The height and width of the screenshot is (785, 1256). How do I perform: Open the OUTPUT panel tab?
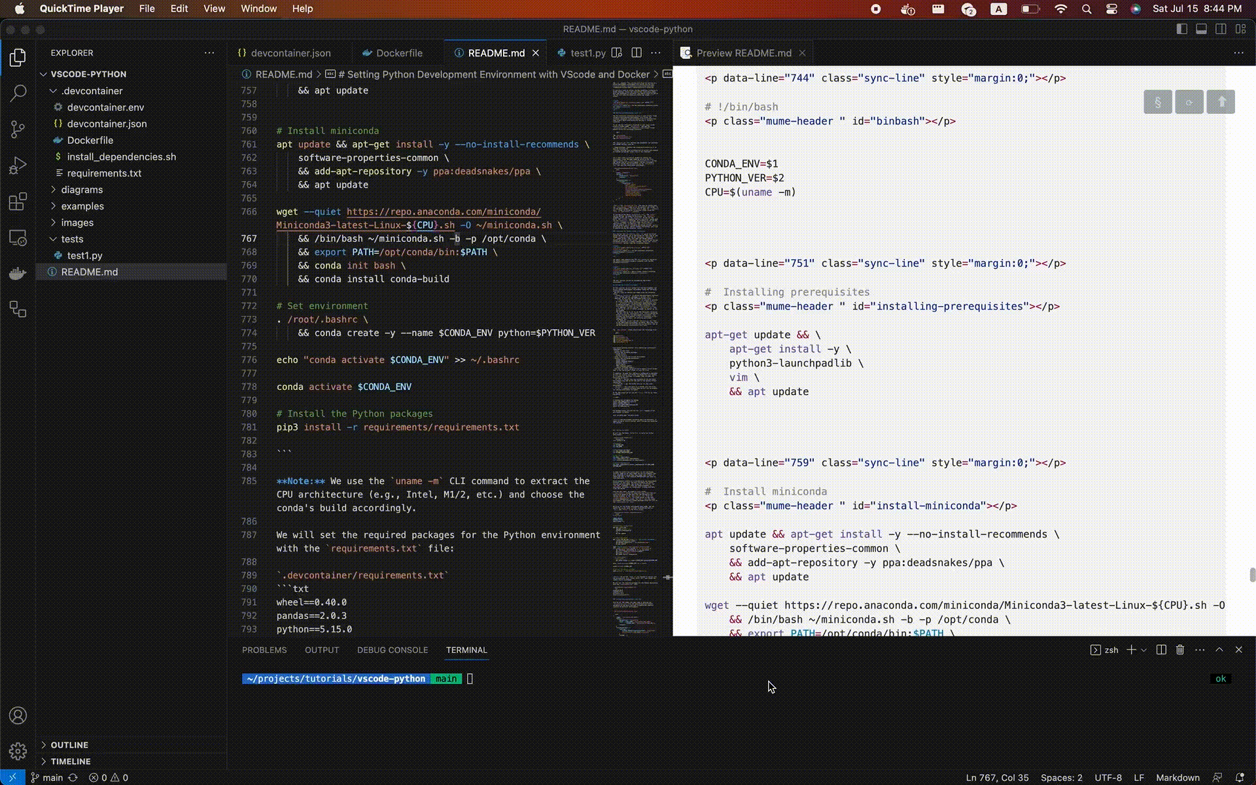point(322,650)
